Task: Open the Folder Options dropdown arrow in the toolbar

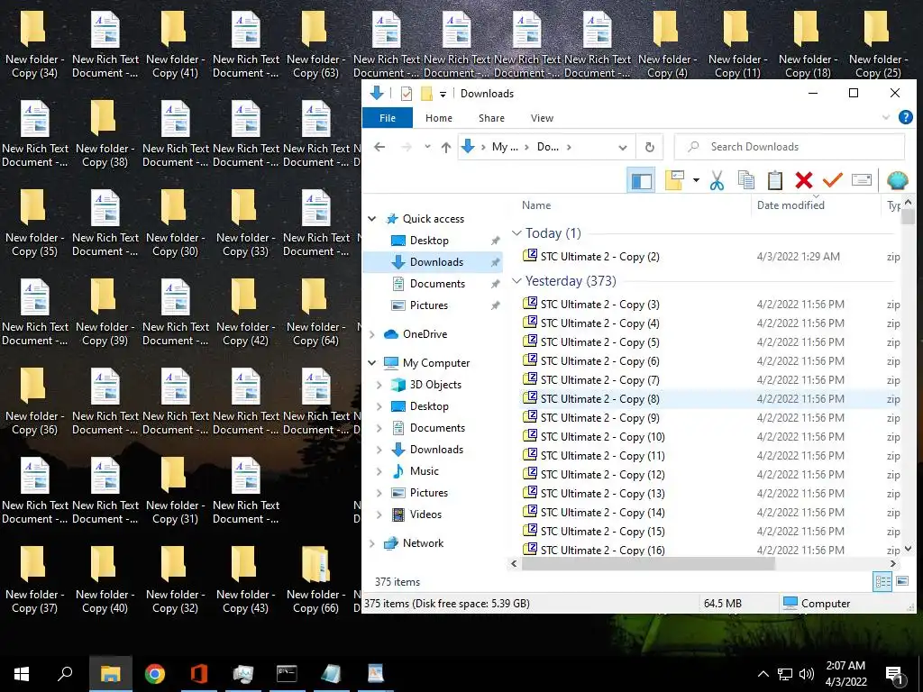Action: pyautogui.click(x=696, y=180)
